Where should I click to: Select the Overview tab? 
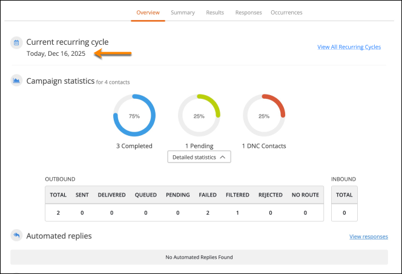coord(148,13)
